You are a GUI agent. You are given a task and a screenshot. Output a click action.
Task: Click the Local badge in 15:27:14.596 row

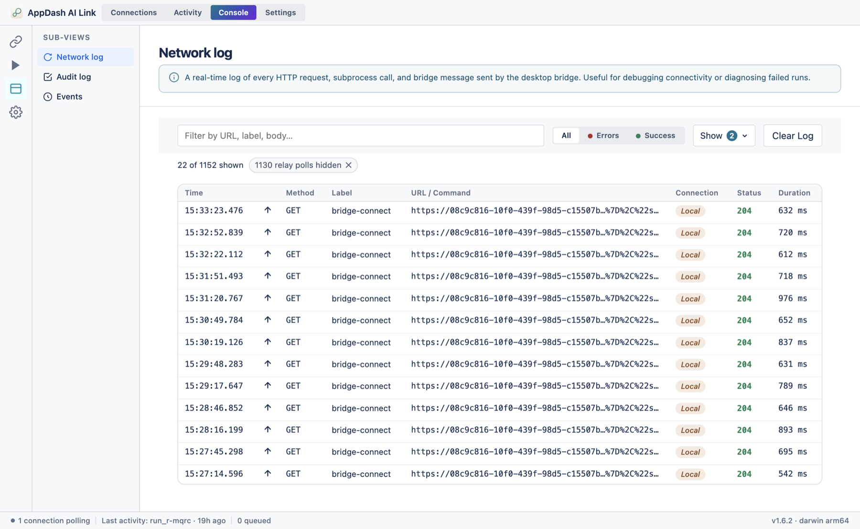point(690,474)
